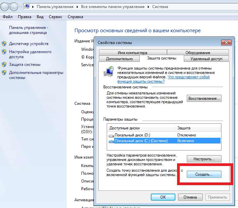Select Локальный диск (C:) (Система) row
238x208 pixels.
[164, 141]
